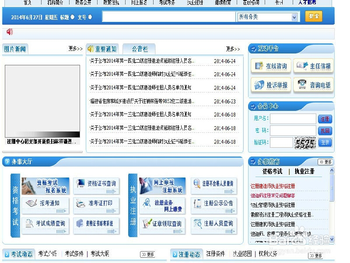Click the 互动平台 header arrow icon
Screen dimensions: 350x263
253,49
